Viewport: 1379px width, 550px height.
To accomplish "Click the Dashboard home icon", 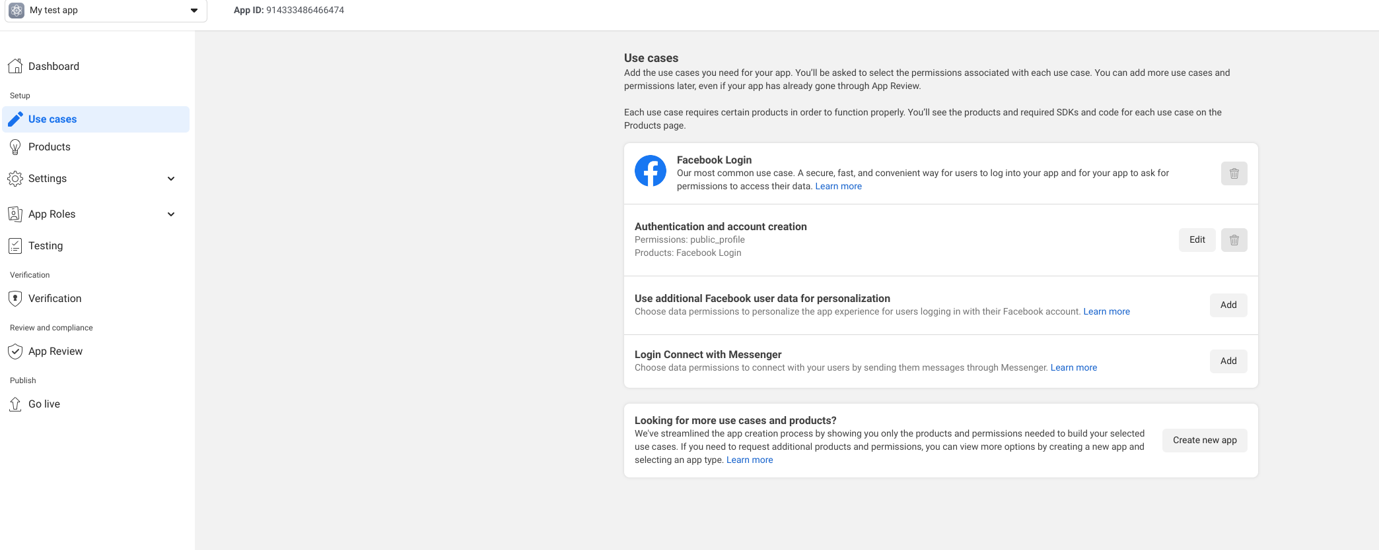I will (x=15, y=66).
